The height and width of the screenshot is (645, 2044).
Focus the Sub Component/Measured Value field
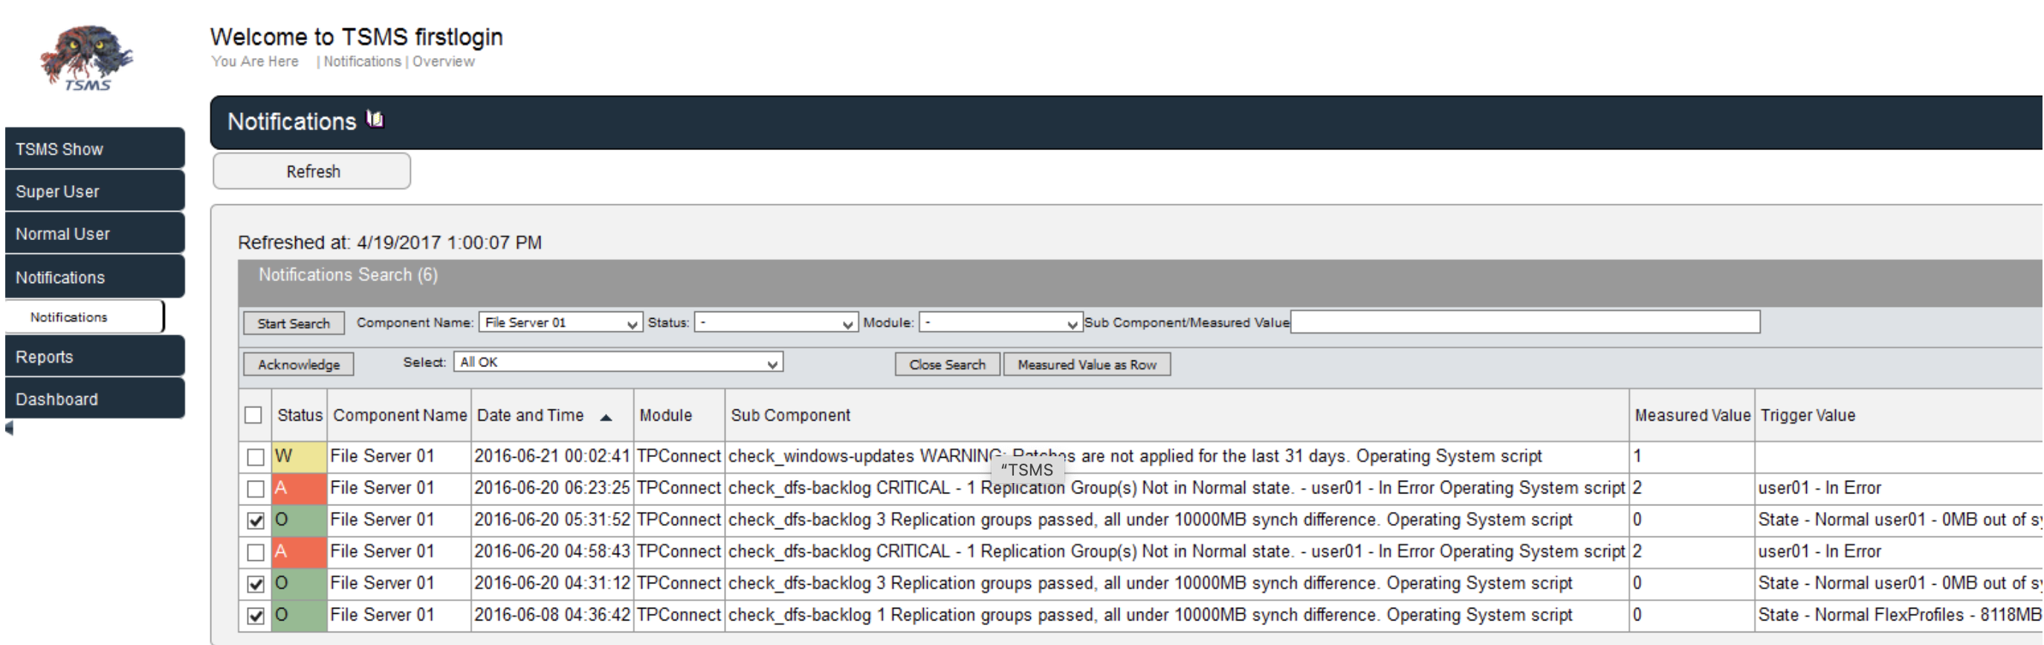(x=1524, y=322)
